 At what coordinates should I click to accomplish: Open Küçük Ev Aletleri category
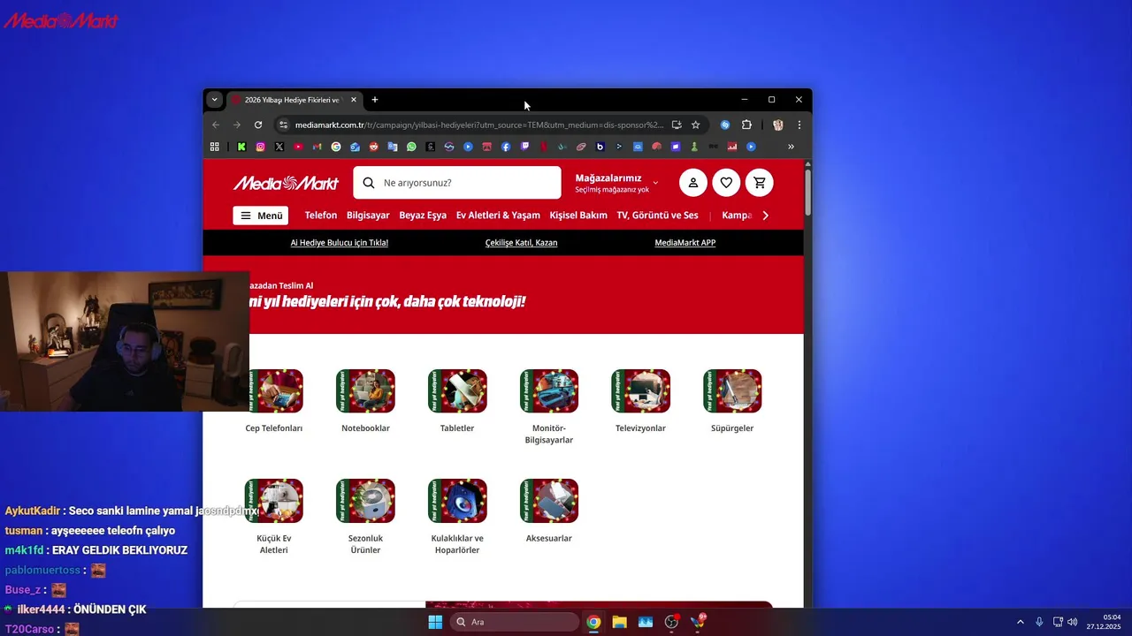coord(274,518)
